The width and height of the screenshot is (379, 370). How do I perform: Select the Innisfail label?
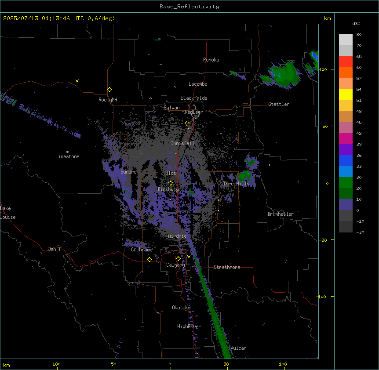click(x=182, y=143)
